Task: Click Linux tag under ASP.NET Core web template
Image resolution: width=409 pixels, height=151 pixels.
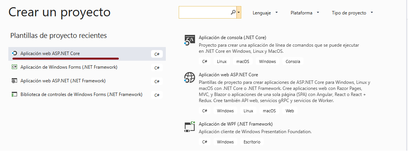Action: tap(248, 111)
